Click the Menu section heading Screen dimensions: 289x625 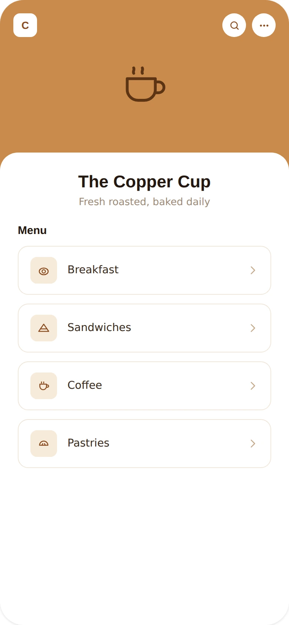pos(32,230)
